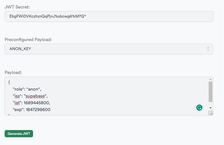
Task: Click scrollbar track below the Payload thumb
Action: (x=210, y=104)
